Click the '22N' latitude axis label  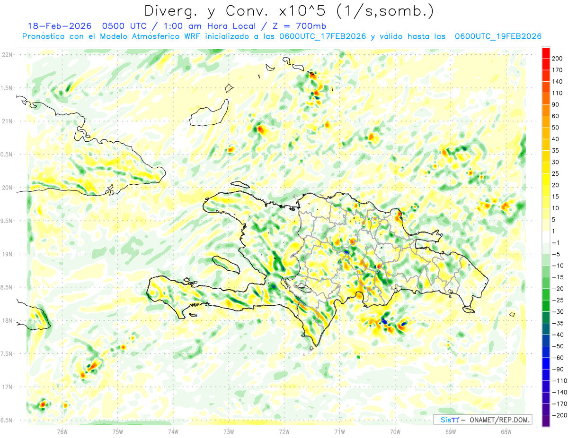pos(8,54)
